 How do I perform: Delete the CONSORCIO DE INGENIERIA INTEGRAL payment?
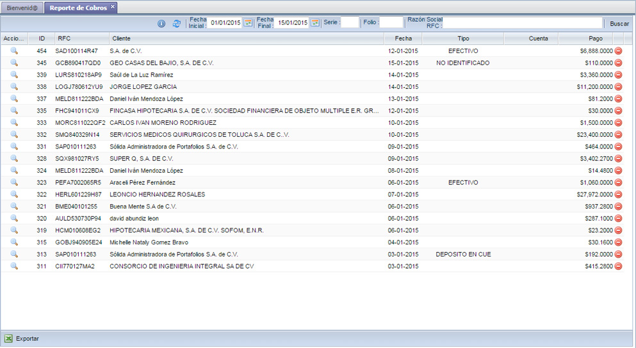(x=618, y=267)
